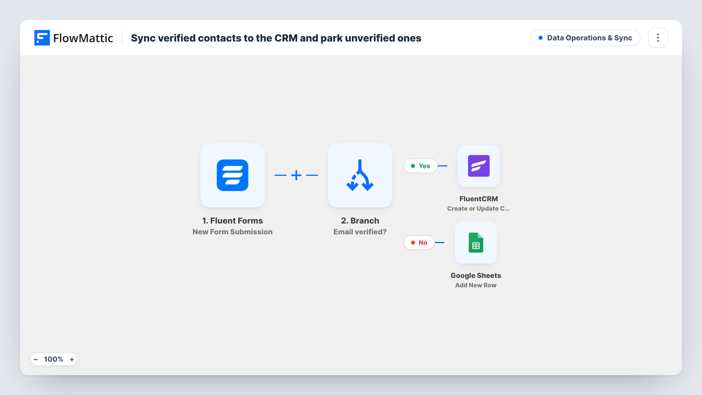The image size is (702, 395).
Task: Click the FlowMattic logo
Action: [74, 38]
